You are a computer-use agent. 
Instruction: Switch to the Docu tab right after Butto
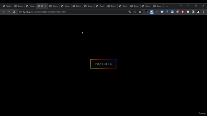(19, 6)
